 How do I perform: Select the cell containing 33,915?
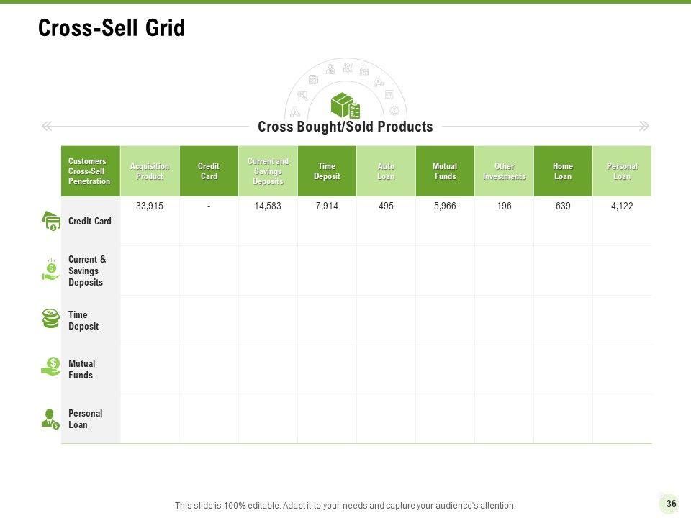click(150, 206)
